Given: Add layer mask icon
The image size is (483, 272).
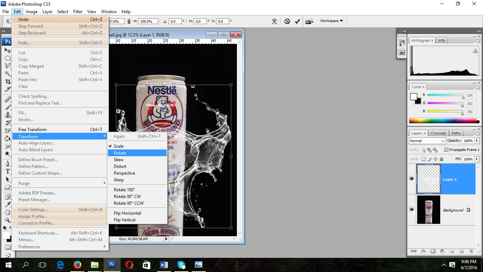Looking at the screenshot, I should [433, 251].
